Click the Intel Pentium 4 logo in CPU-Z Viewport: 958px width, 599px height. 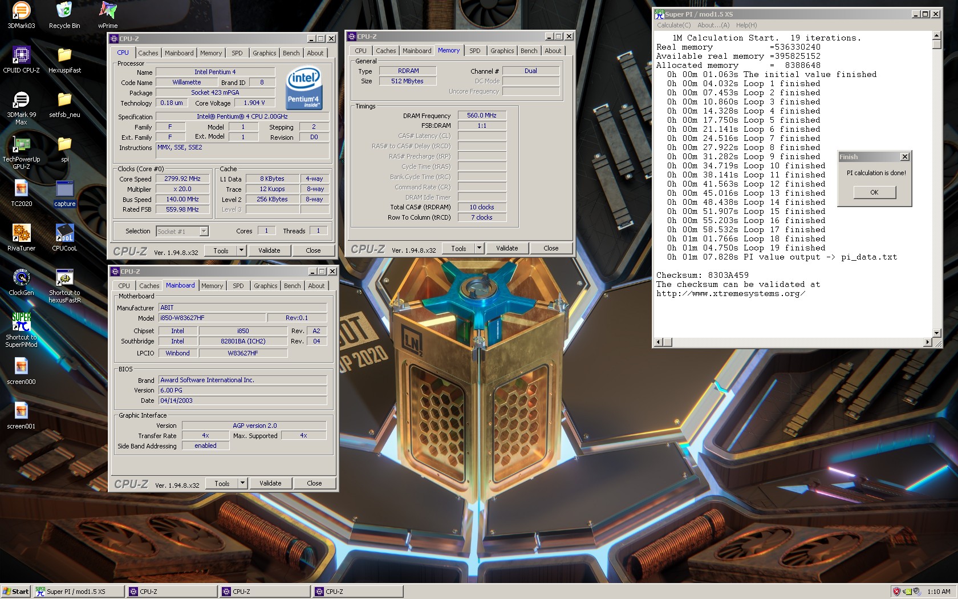pos(304,88)
